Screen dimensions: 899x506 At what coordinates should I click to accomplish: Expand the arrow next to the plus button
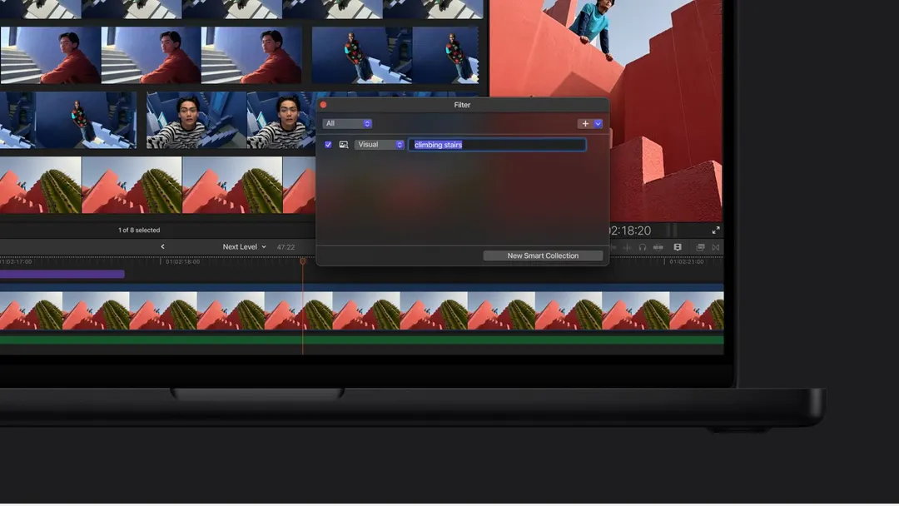598,124
